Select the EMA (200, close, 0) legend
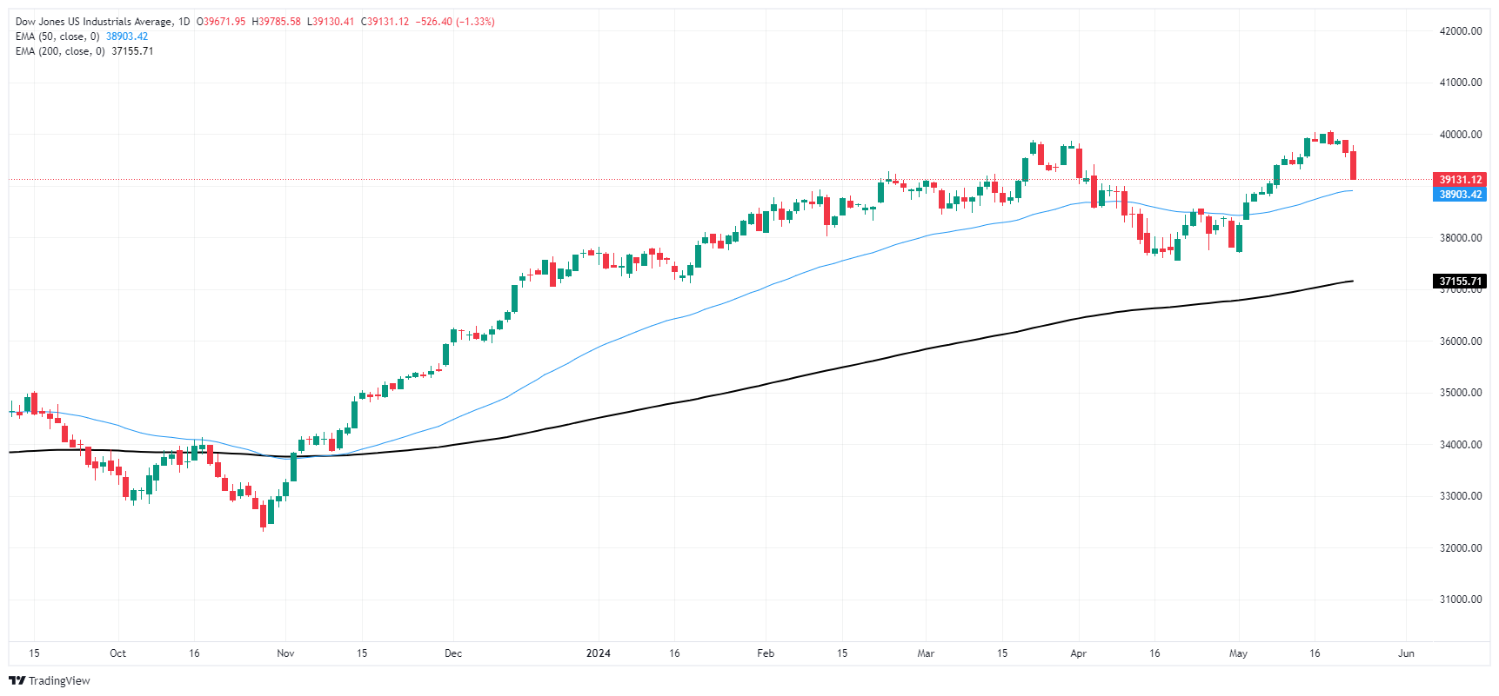Image resolution: width=1499 pixels, height=696 pixels. coord(60,51)
